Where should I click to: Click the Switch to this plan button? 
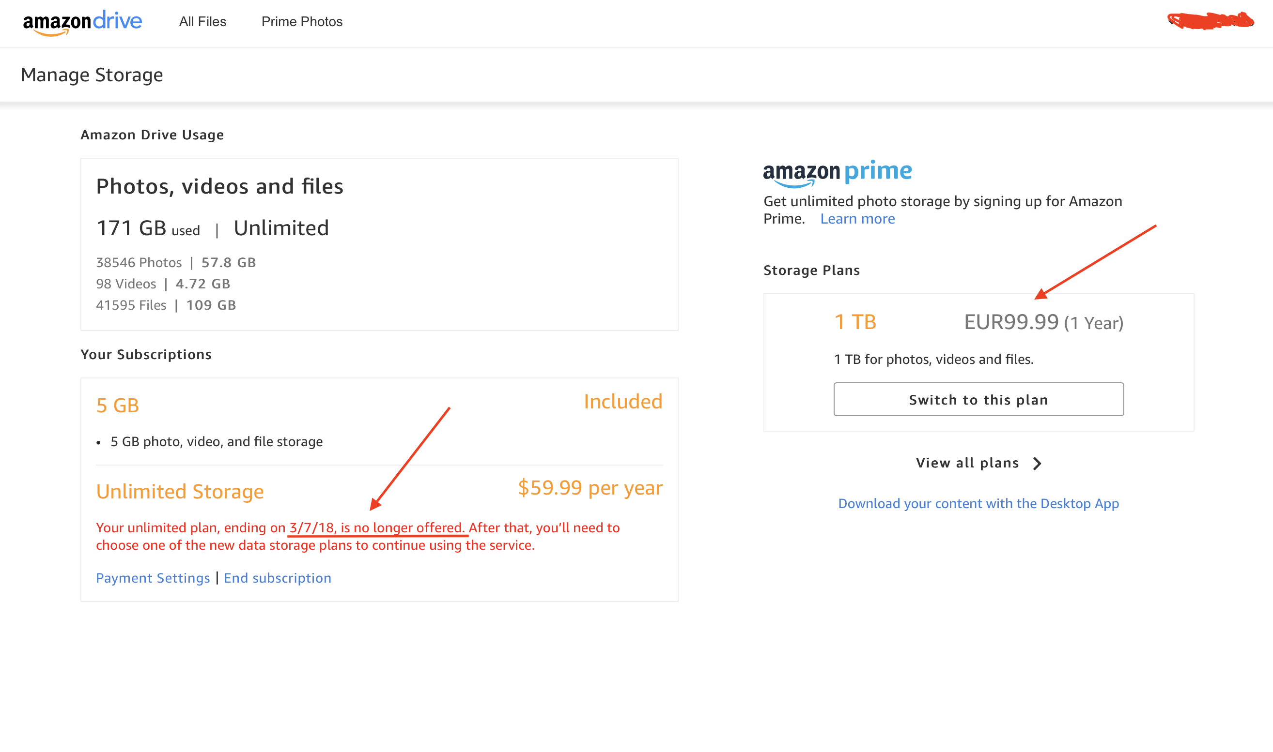click(x=978, y=399)
